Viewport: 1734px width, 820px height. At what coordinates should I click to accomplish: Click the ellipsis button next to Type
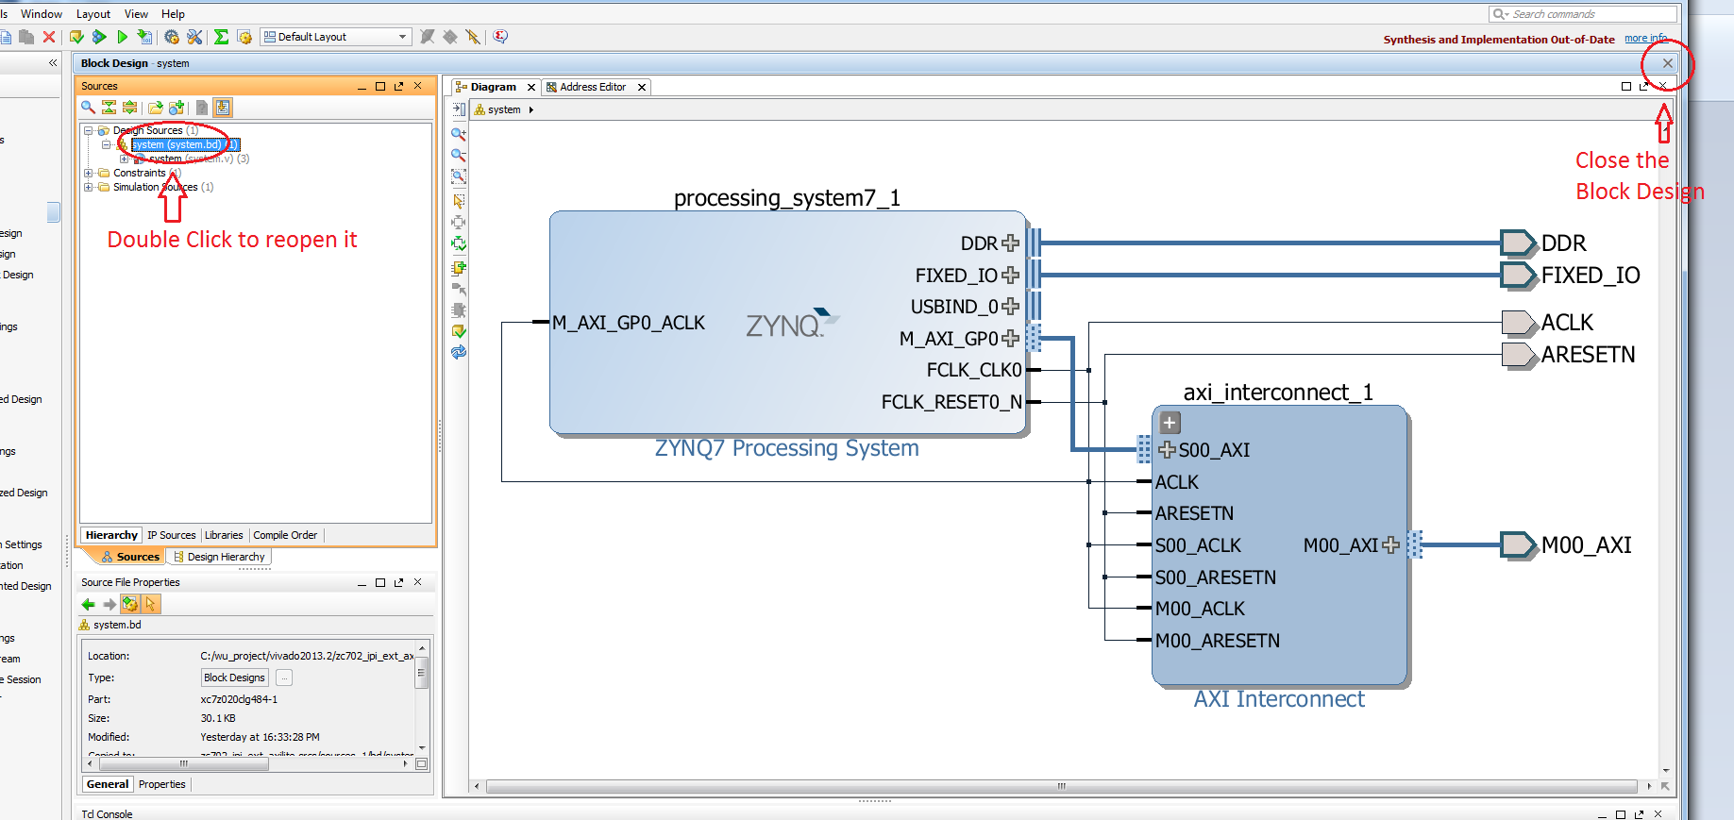tap(284, 678)
